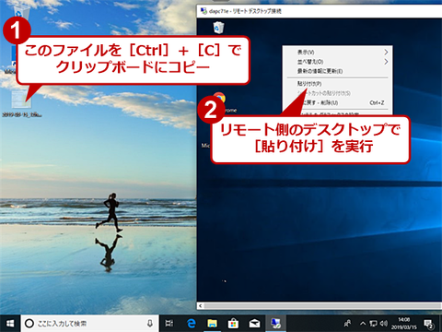The image size is (442, 332).
Task: Click the volume speaker tray icon
Action: pyautogui.click(x=384, y=324)
